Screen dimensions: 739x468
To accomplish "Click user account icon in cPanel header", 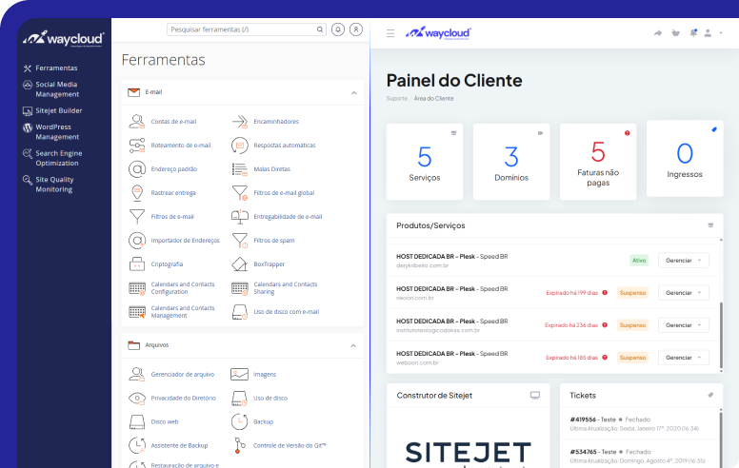I will click(x=356, y=29).
